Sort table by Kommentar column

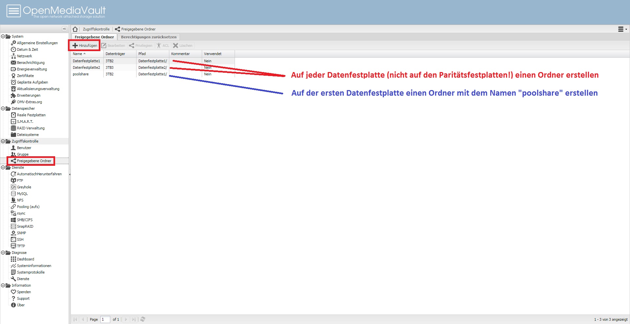click(185, 54)
